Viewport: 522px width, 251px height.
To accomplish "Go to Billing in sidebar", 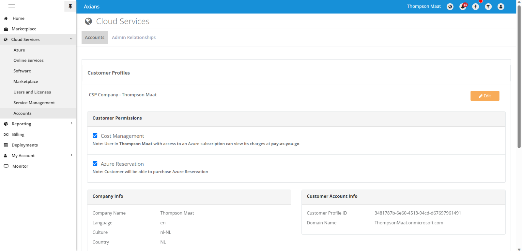I will coord(18,134).
